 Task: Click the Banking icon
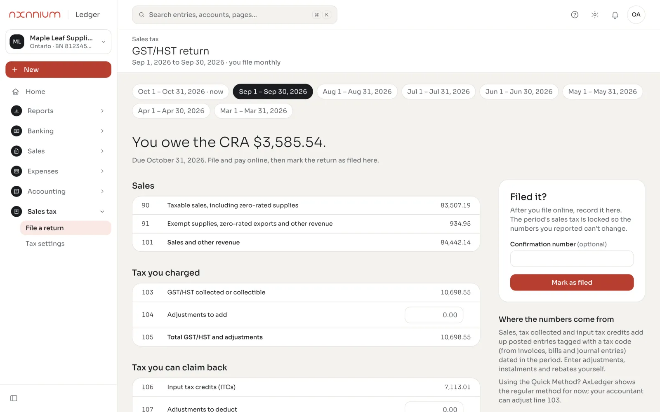coord(16,131)
